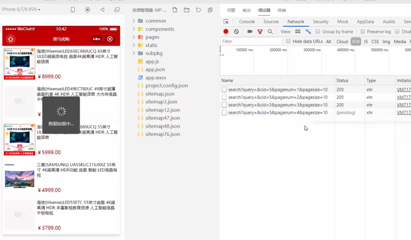Check the pagenum=1 request checkbox
This screenshot has width=411, height=240.
224,89
